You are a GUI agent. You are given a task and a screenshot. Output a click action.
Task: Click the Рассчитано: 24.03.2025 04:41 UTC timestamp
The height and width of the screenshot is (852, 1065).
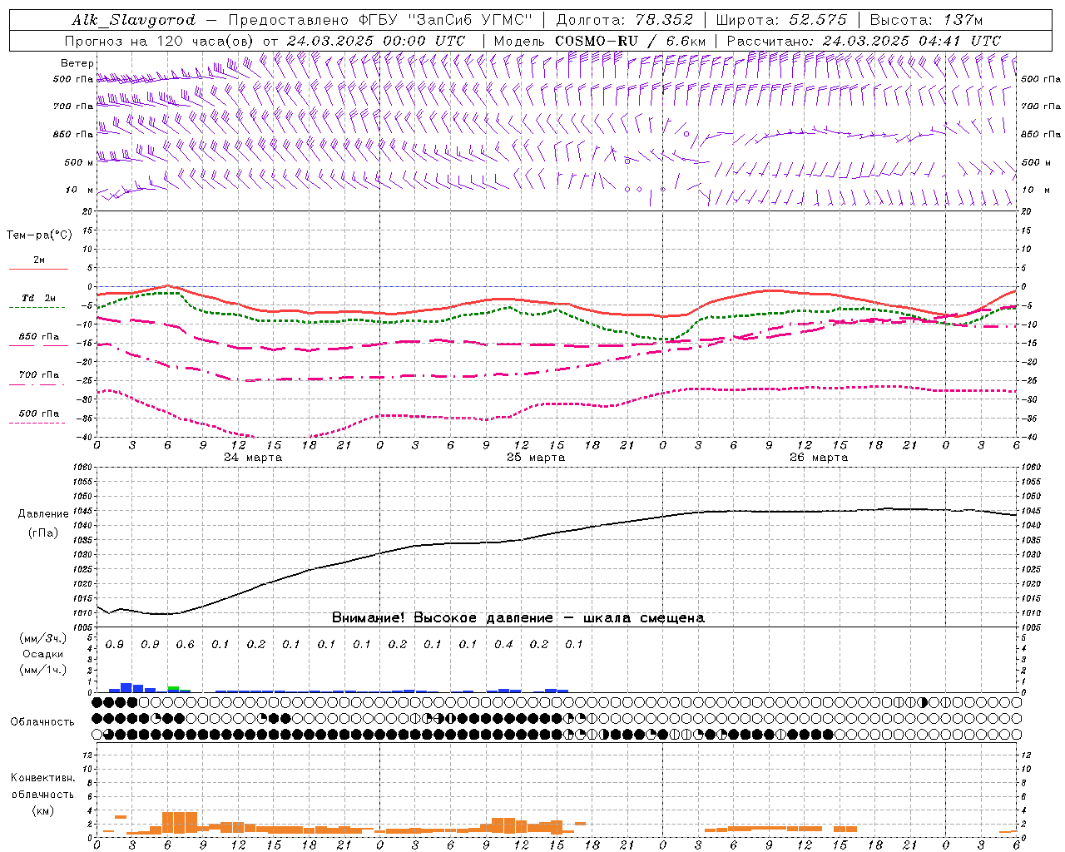point(864,41)
